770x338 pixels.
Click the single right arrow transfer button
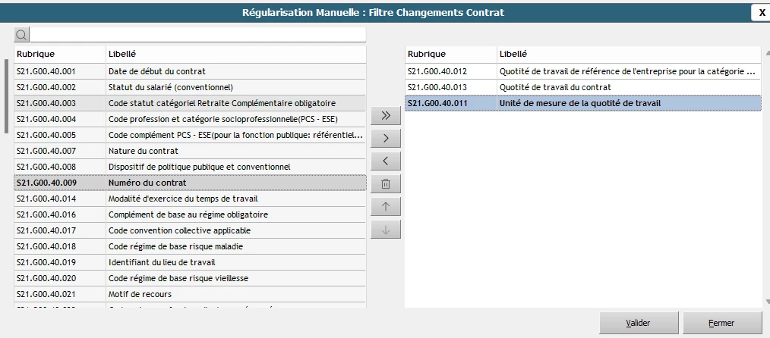tap(386, 139)
